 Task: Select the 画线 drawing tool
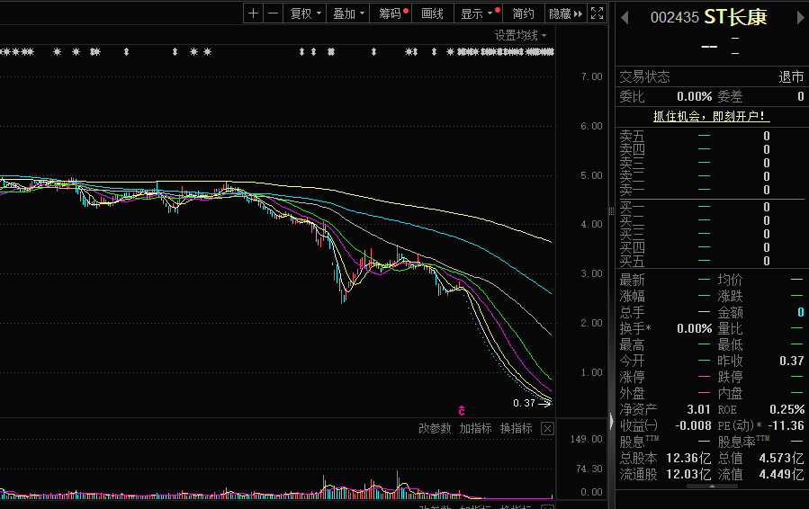433,13
